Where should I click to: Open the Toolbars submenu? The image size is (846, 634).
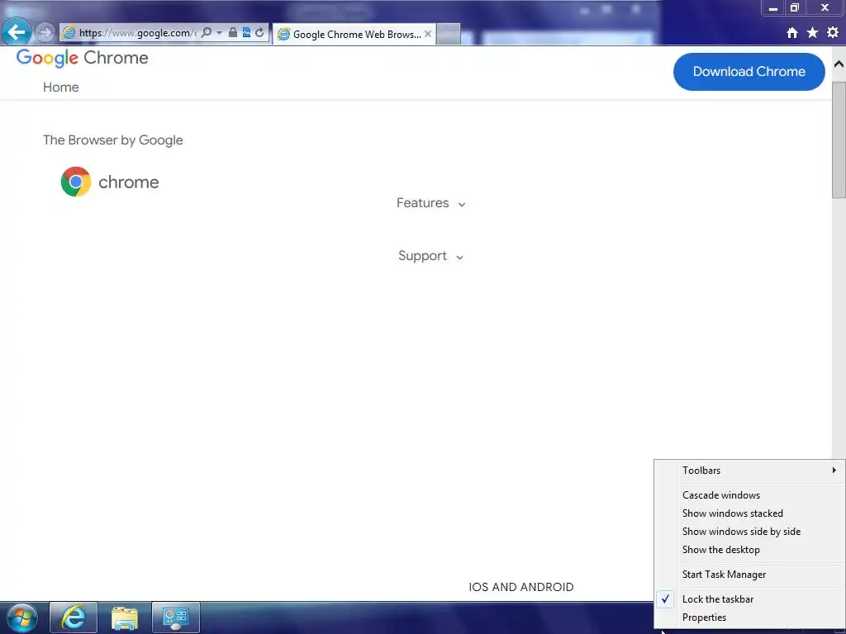coord(749,471)
